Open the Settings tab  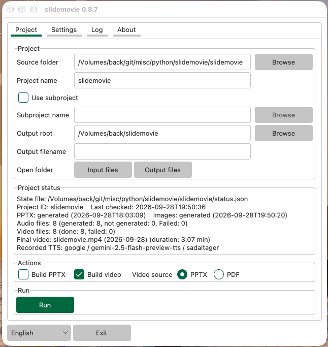coord(64,30)
